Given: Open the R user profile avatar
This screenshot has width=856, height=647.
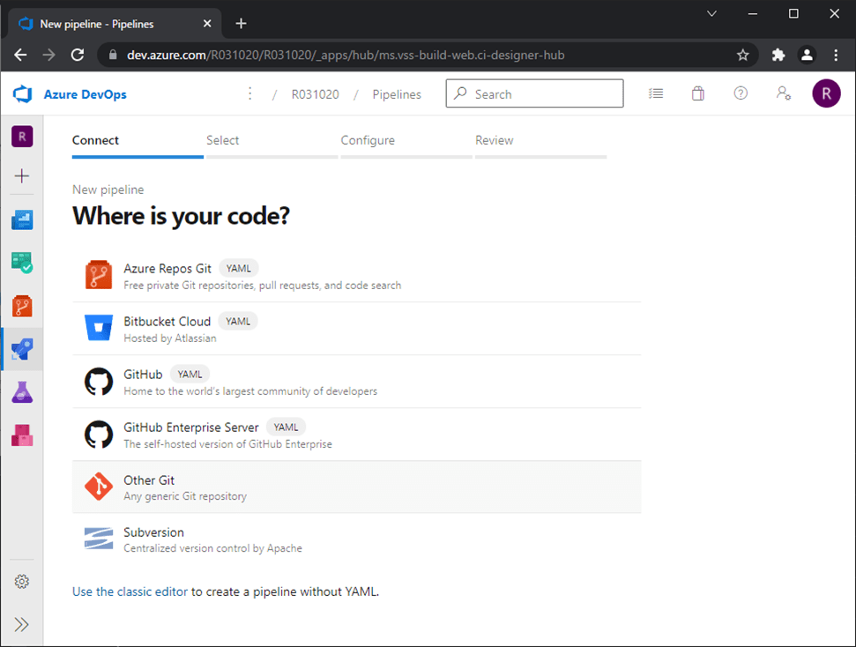Looking at the screenshot, I should click(826, 93).
